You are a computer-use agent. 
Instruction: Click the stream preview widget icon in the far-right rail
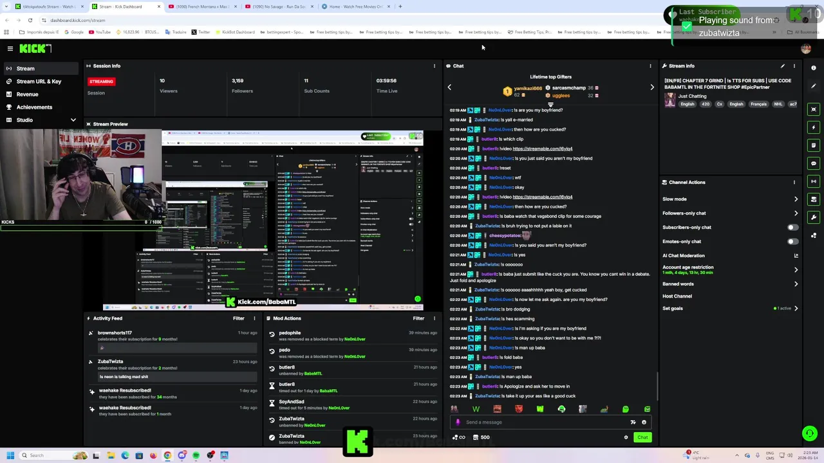coord(814,109)
